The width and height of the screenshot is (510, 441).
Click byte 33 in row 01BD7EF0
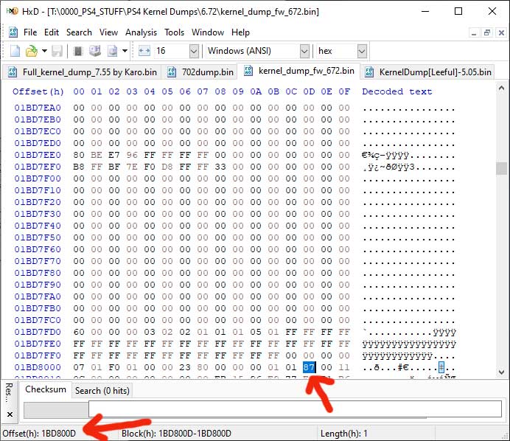coord(220,167)
